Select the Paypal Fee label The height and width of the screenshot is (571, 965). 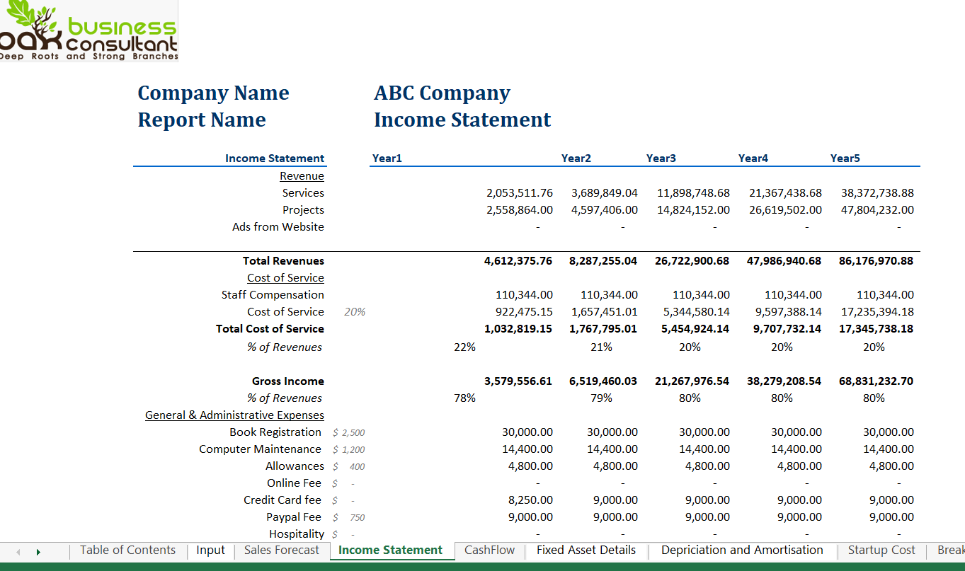[x=294, y=517]
